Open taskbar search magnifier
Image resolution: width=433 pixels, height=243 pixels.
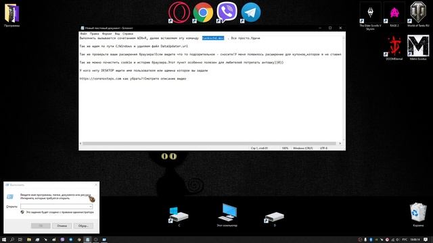(12, 240)
